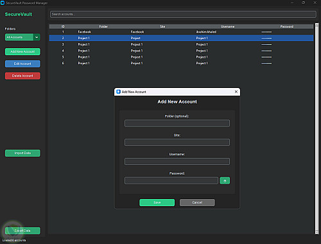Cancel the new account dialog
This screenshot has height=244, width=321.
(x=197, y=202)
